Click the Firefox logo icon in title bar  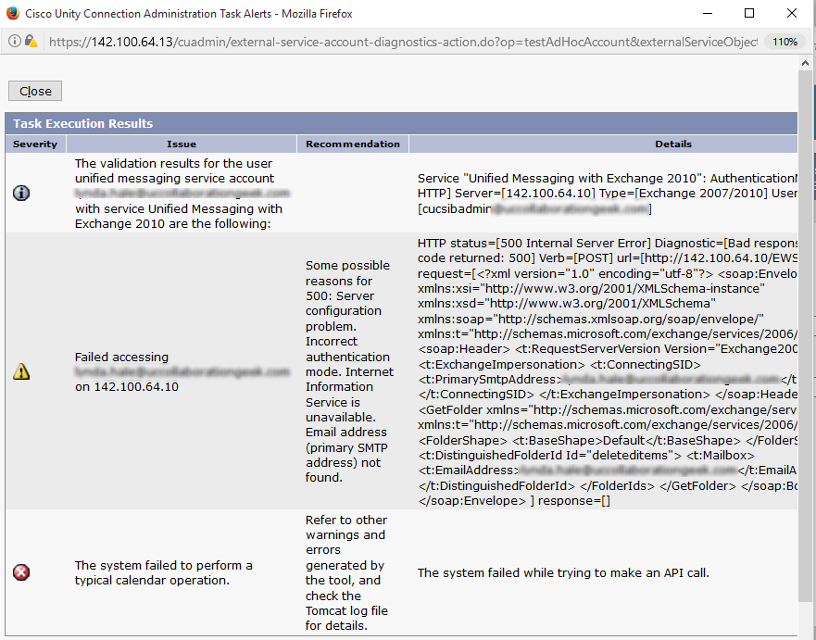click(x=12, y=13)
